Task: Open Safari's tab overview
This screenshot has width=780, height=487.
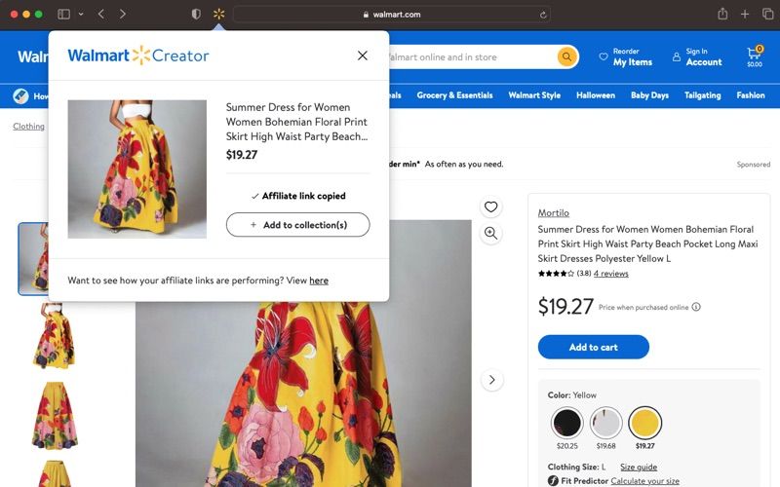Action: [x=767, y=14]
